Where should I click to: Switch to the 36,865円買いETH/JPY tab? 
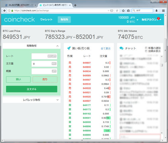[20, 5]
